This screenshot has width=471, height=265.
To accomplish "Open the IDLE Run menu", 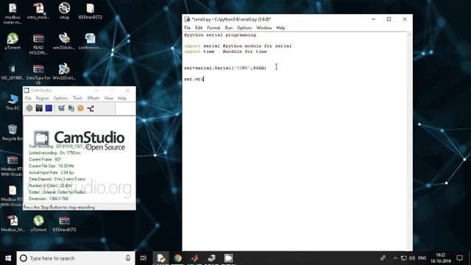I will (229, 28).
